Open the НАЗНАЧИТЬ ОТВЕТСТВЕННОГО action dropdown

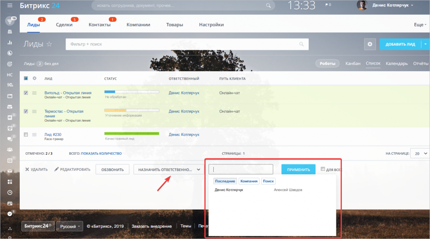[169, 169]
